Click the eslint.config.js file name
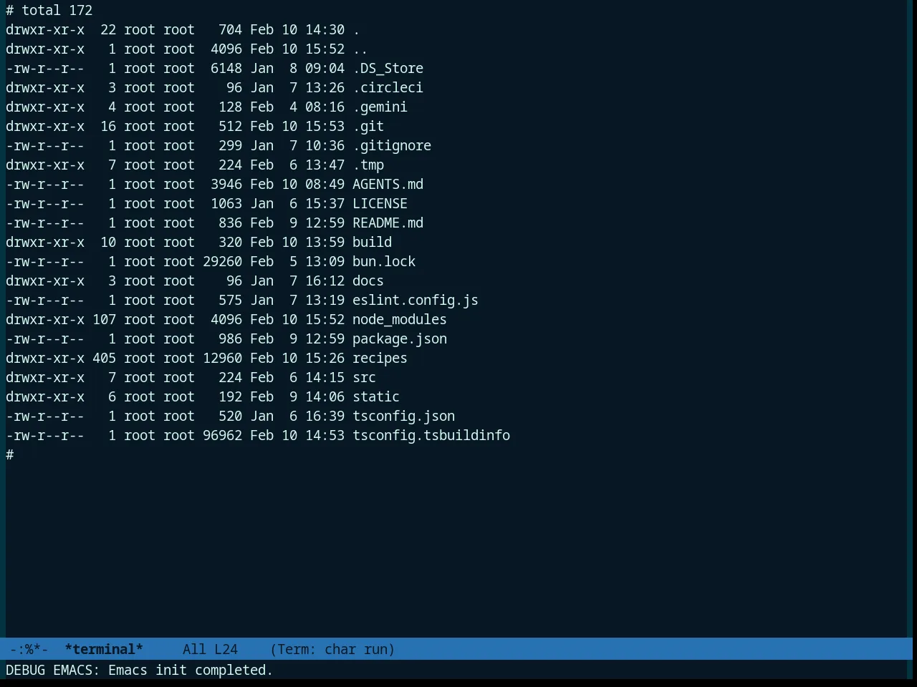The image size is (917, 687). coord(416,300)
